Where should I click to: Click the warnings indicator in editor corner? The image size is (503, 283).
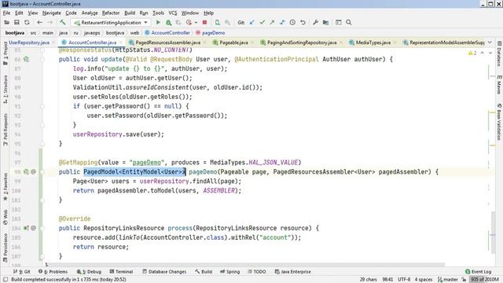coord(472,53)
